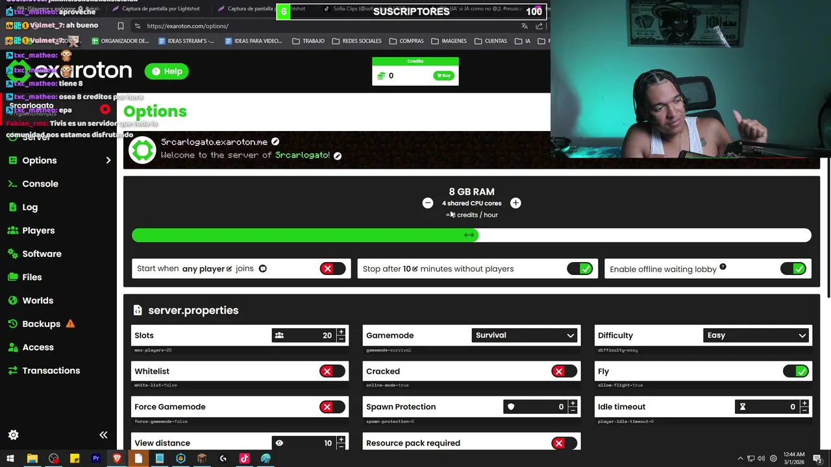Image resolution: width=831 pixels, height=467 pixels.
Task: Click icon after 'joins' text
Action: coord(262,269)
